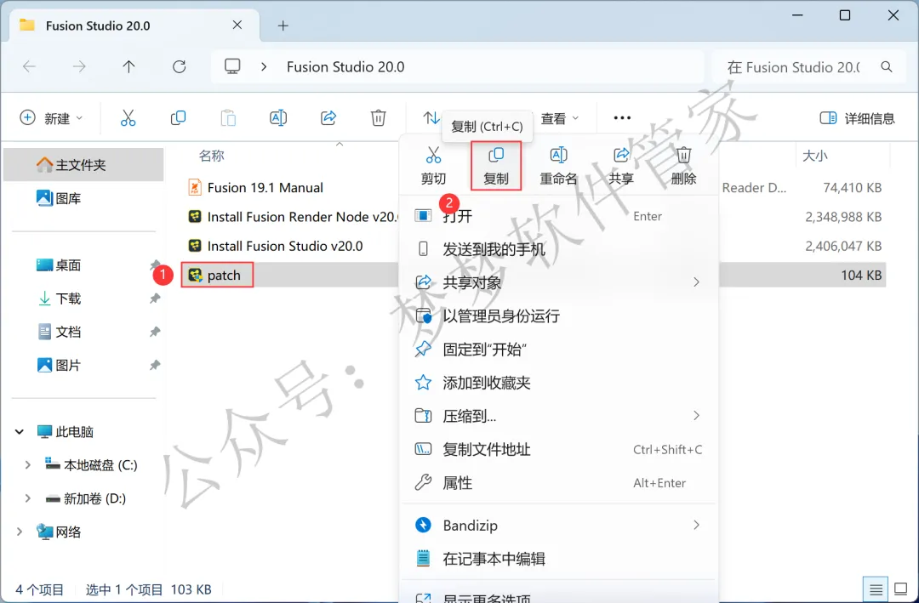
Task: Select Install Fusion Studio v20.0 file
Action: (276, 246)
